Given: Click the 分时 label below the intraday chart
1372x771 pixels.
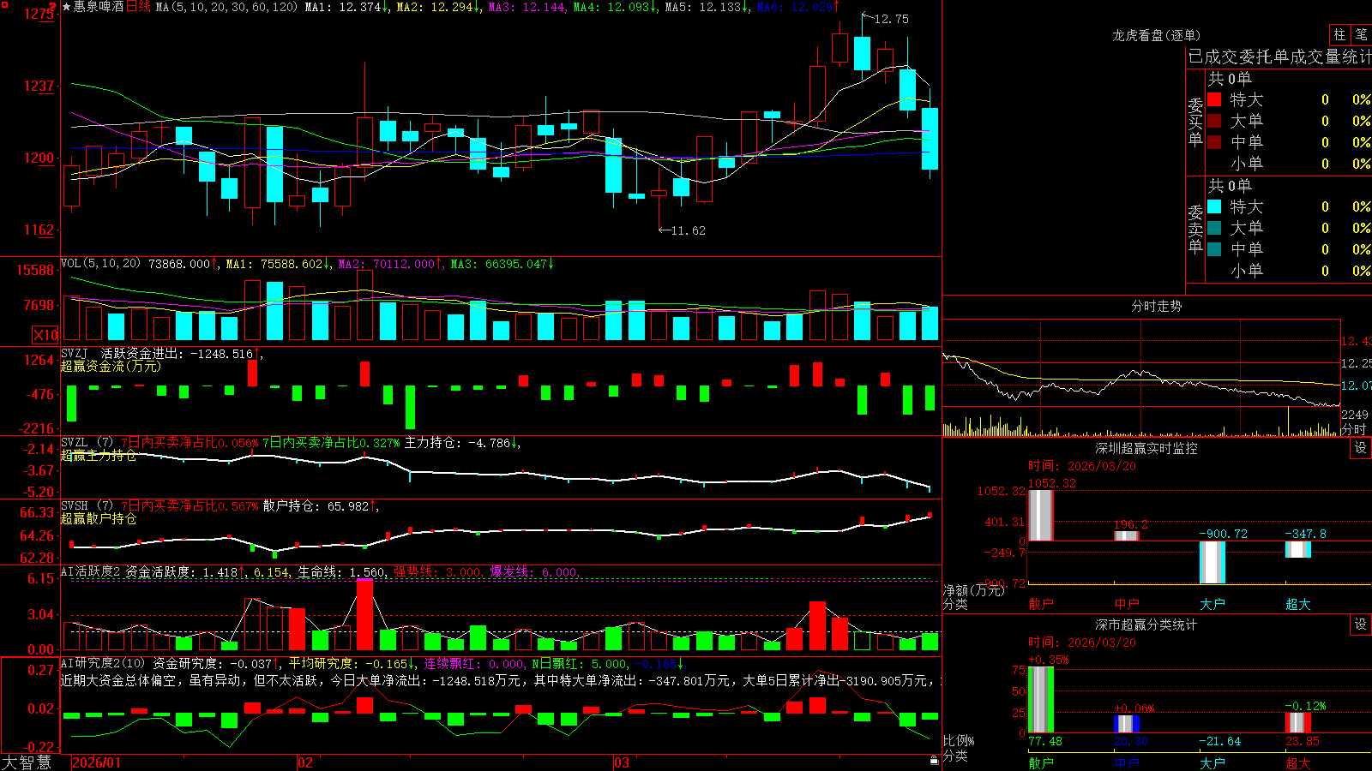Looking at the screenshot, I should tap(1354, 429).
